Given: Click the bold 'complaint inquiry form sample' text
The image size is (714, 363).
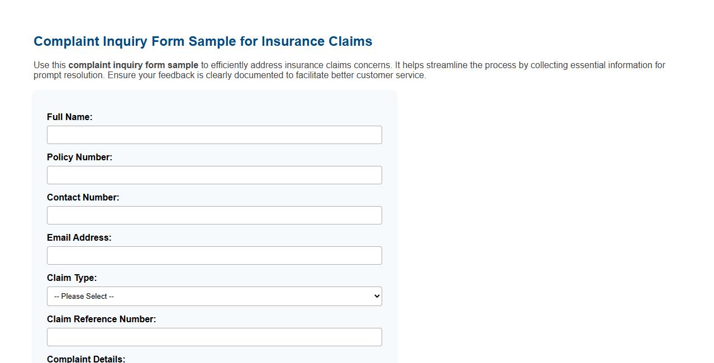Looking at the screenshot, I should [133, 65].
